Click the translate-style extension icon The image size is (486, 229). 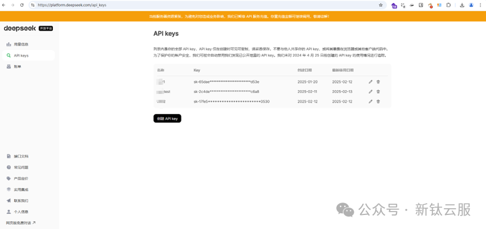403,5
